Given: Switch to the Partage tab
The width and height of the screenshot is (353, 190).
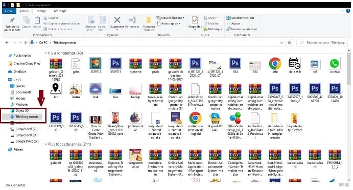Looking at the screenshot, I should [41, 11].
